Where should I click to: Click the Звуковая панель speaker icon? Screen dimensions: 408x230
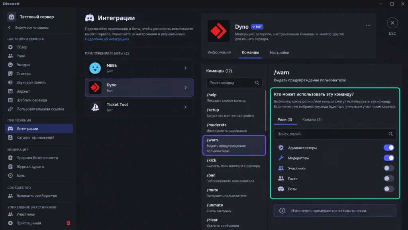pos(10,82)
